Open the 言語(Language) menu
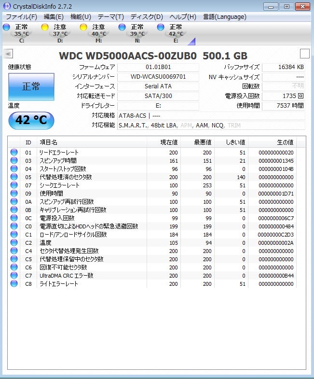This screenshot has height=379, width=314. tap(225, 17)
